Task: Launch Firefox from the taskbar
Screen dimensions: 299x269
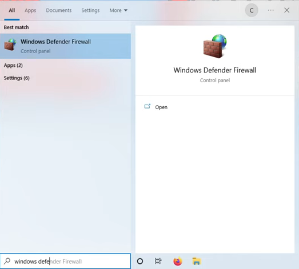Action: (x=178, y=261)
